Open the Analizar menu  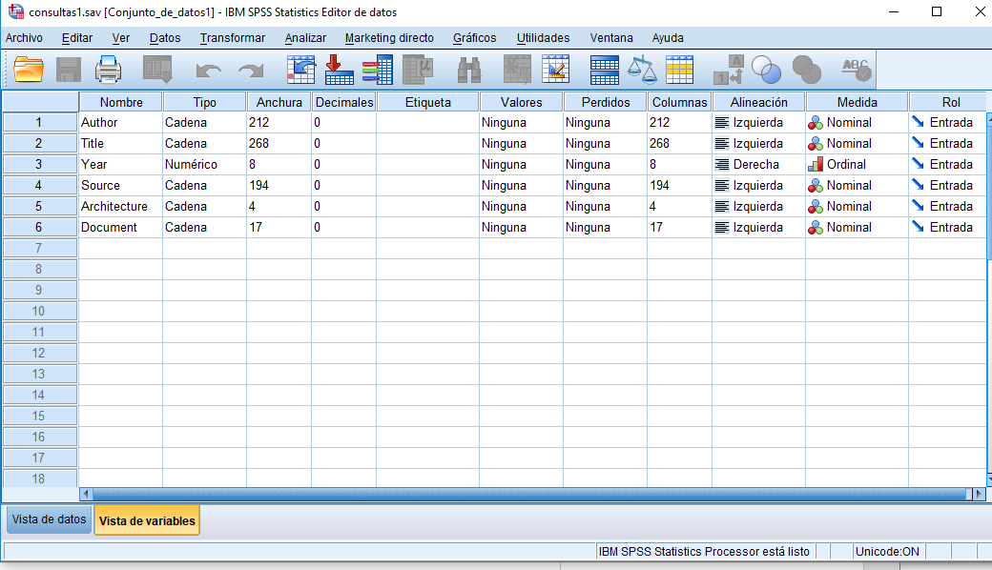click(x=305, y=38)
